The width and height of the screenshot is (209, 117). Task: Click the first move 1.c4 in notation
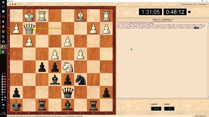tap(118, 25)
